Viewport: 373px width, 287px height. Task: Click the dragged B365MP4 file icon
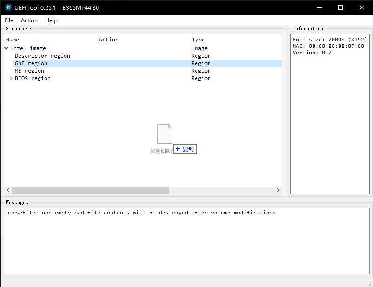coord(164,134)
